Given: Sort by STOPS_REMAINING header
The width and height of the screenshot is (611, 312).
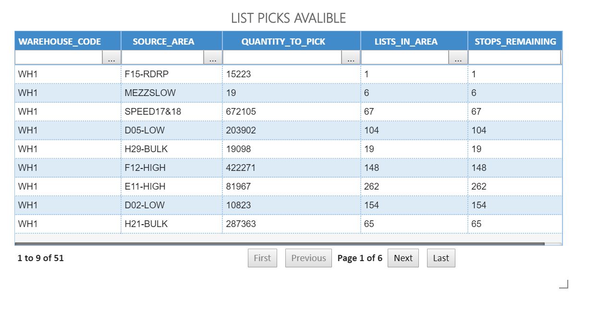Looking at the screenshot, I should (515, 41).
